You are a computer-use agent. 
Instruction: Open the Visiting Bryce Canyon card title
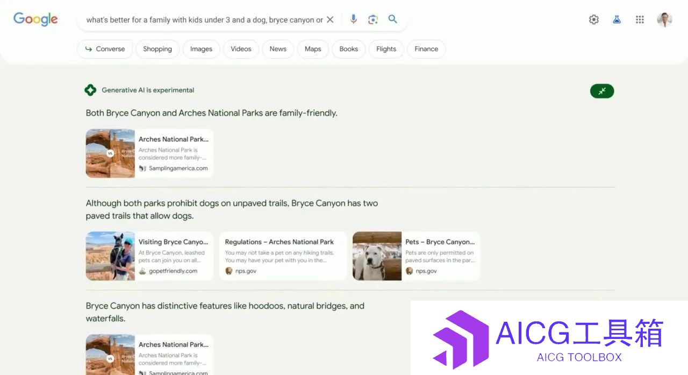[x=174, y=242]
